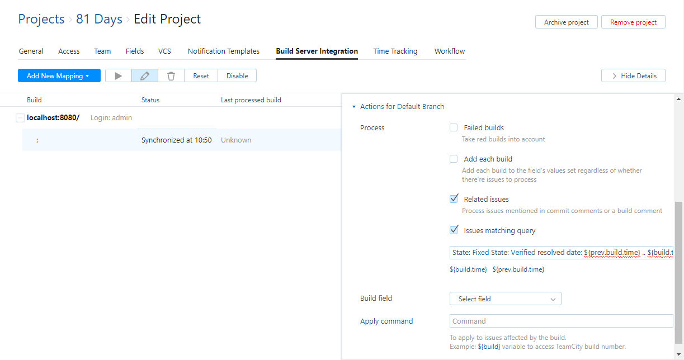Collapse the Actions for Default Branch section
Image resolution: width=684 pixels, height=360 pixels.
coord(354,107)
